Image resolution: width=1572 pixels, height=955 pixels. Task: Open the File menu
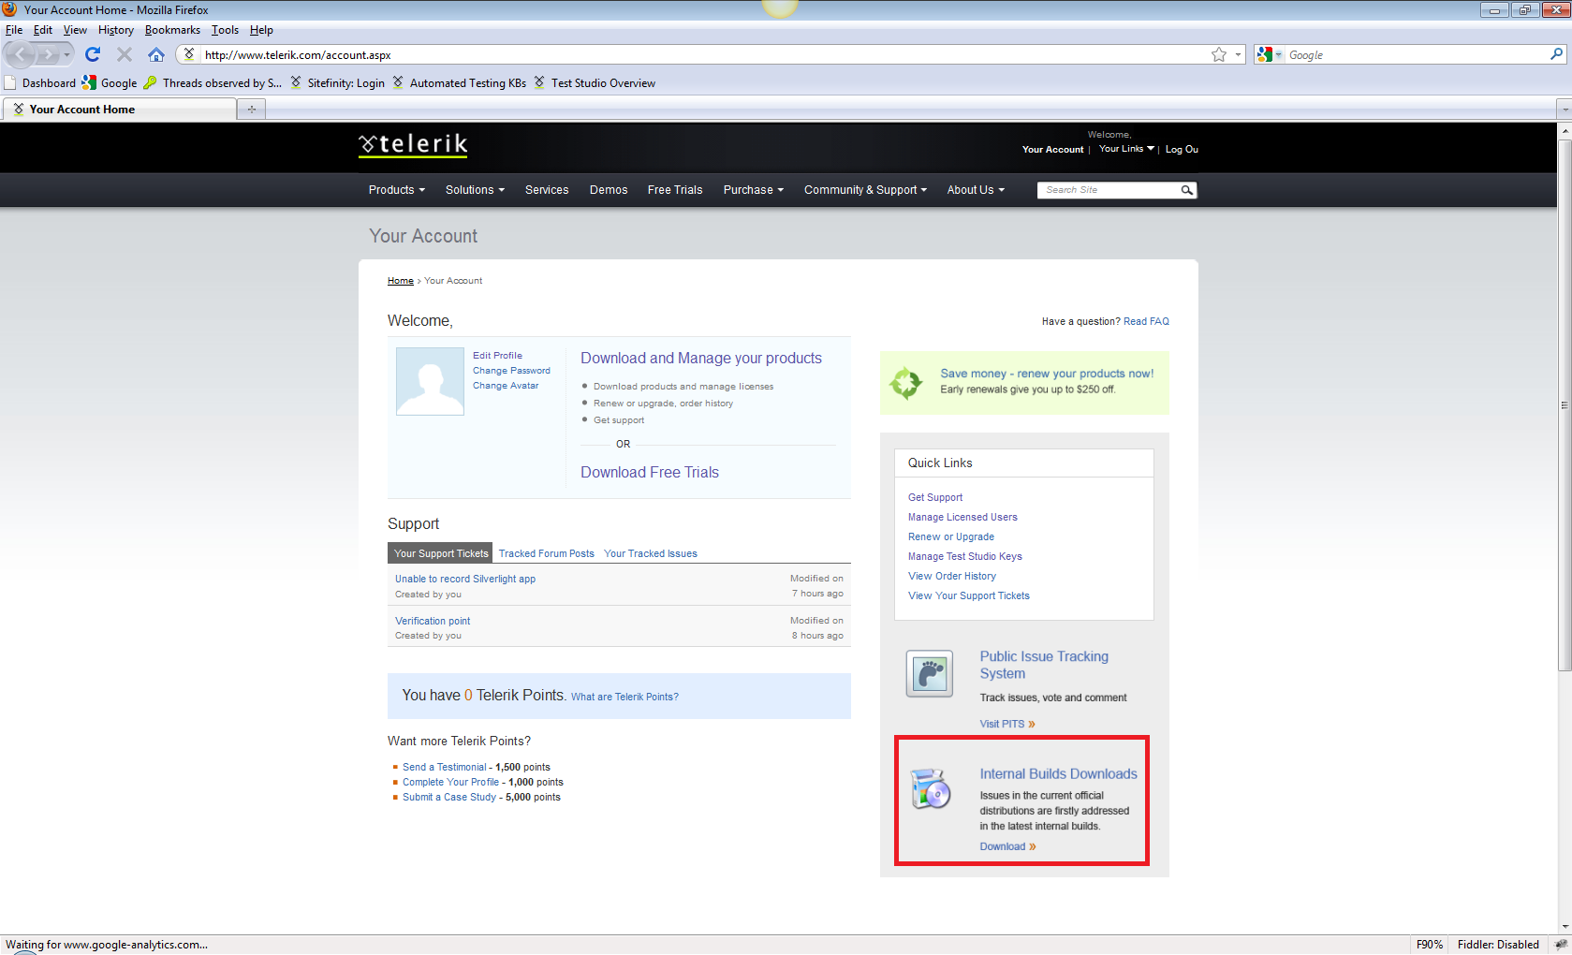click(14, 30)
